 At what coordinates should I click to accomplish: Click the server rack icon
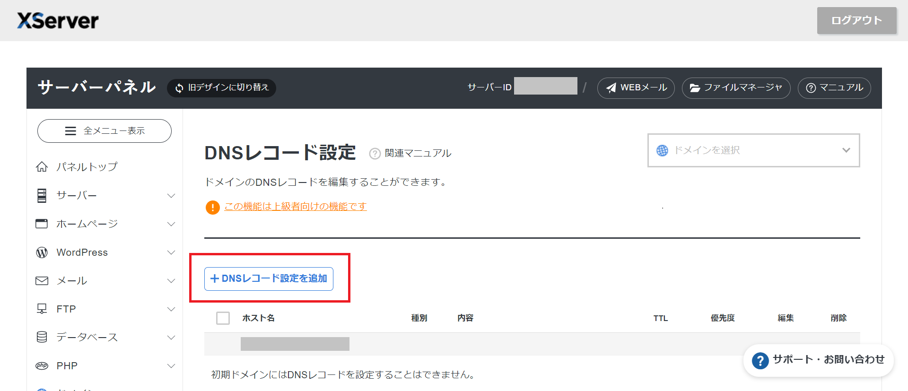coord(42,195)
